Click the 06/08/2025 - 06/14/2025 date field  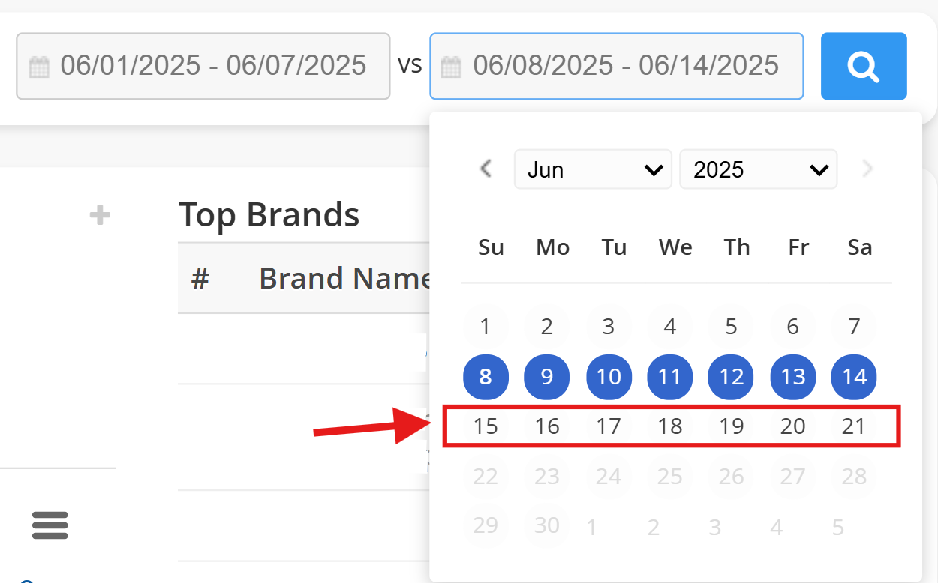click(626, 66)
